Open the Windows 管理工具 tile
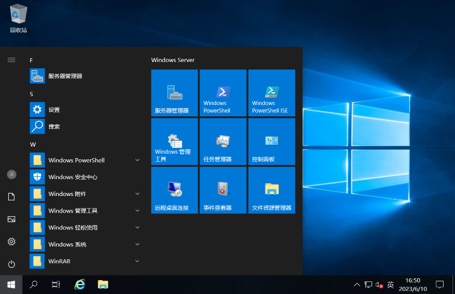The height and width of the screenshot is (294, 455). 174,142
